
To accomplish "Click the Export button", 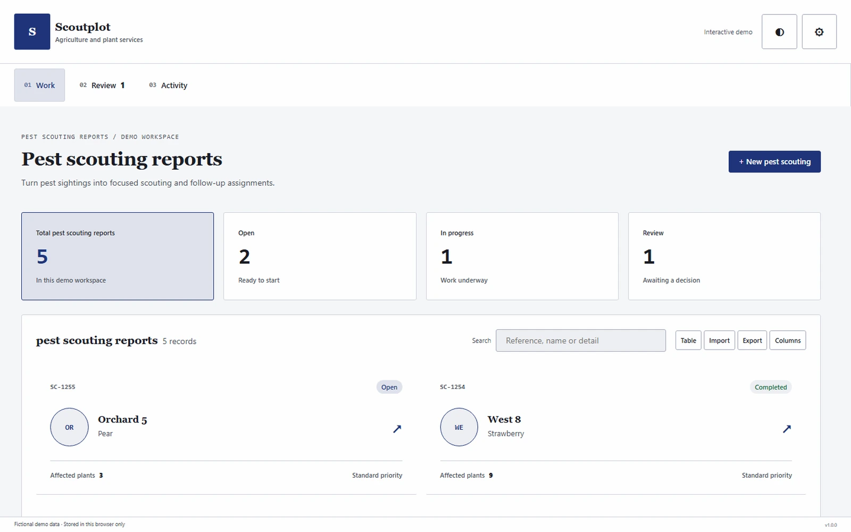I will pos(752,340).
